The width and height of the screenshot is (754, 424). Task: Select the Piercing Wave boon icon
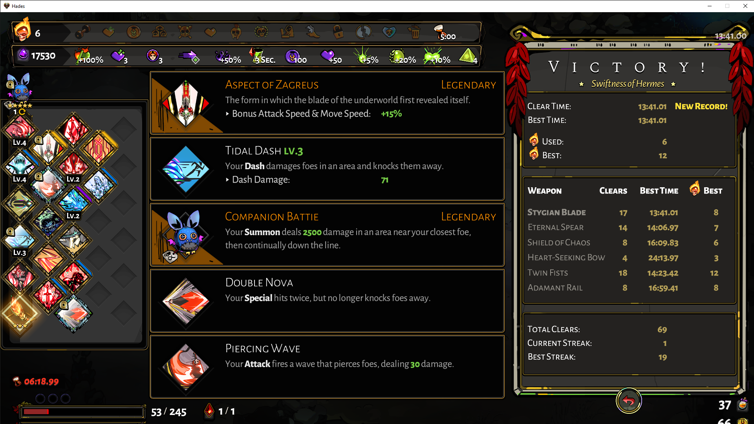pos(186,367)
